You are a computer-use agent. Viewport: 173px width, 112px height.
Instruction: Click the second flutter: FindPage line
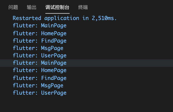pyautogui.click(x=40, y=78)
